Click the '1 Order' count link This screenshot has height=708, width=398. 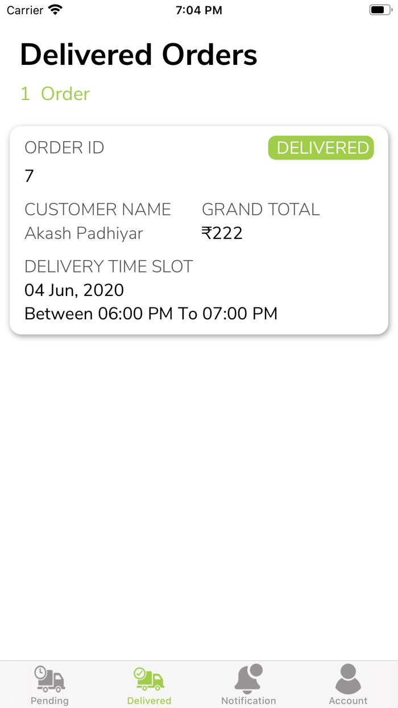click(55, 93)
